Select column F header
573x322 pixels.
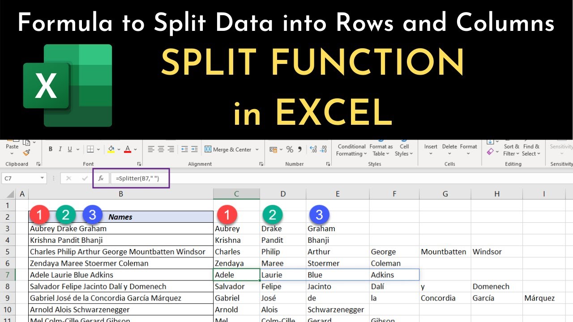(x=394, y=194)
